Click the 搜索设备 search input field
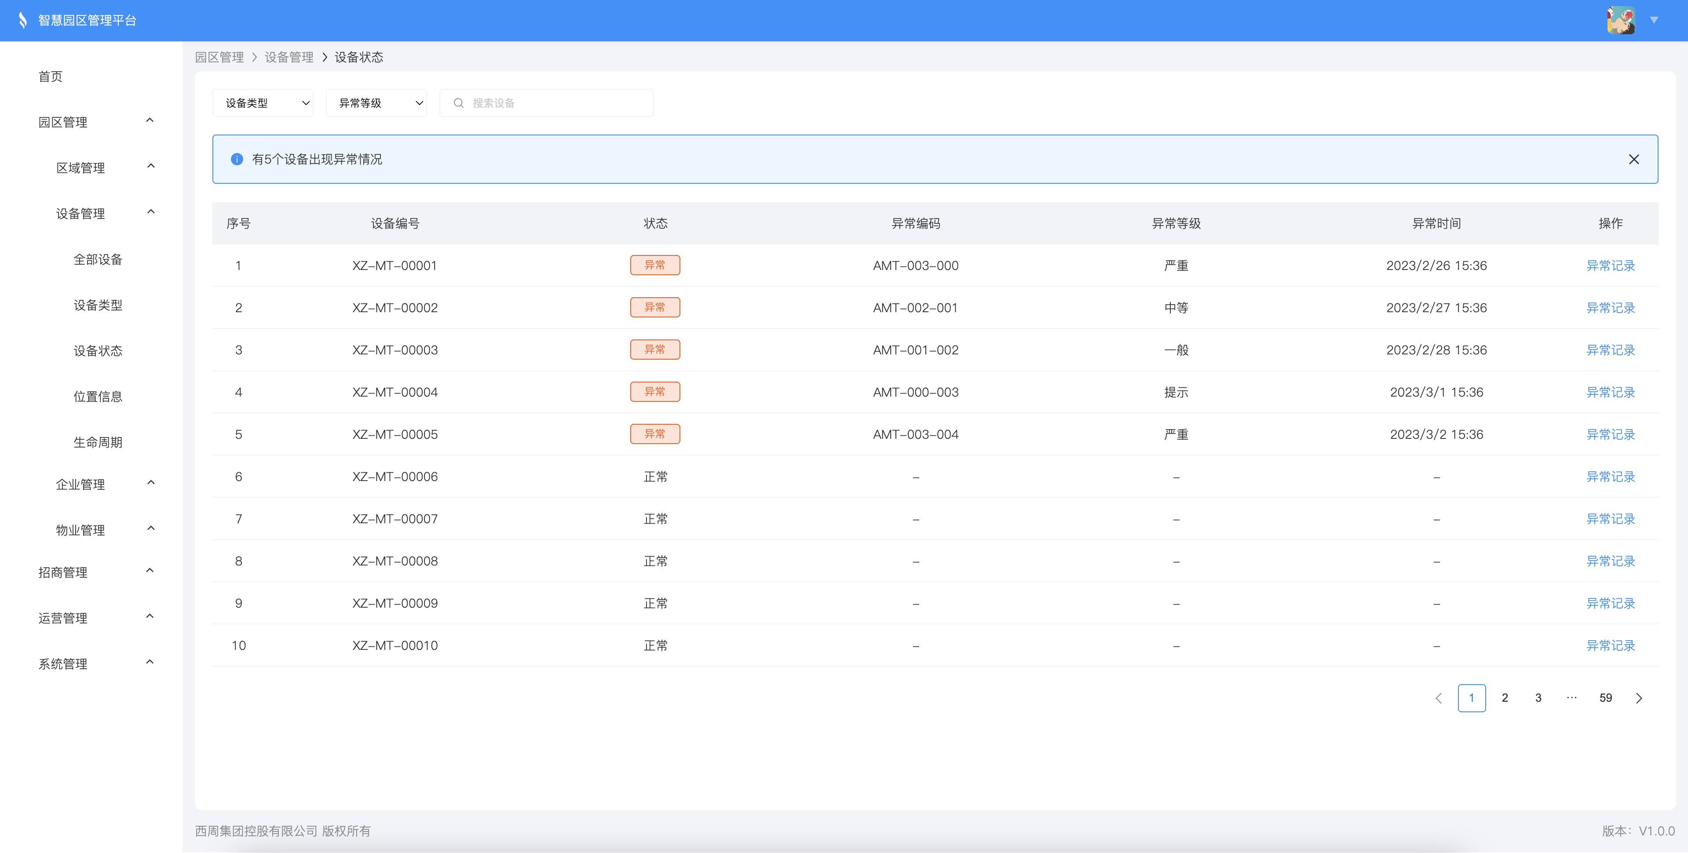1688x853 pixels. 557,103
